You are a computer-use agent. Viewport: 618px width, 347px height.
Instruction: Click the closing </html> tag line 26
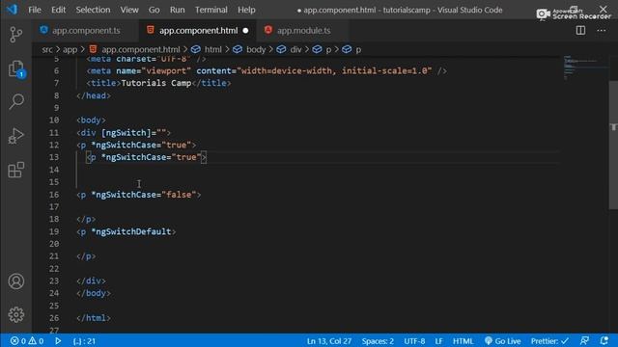click(x=94, y=317)
